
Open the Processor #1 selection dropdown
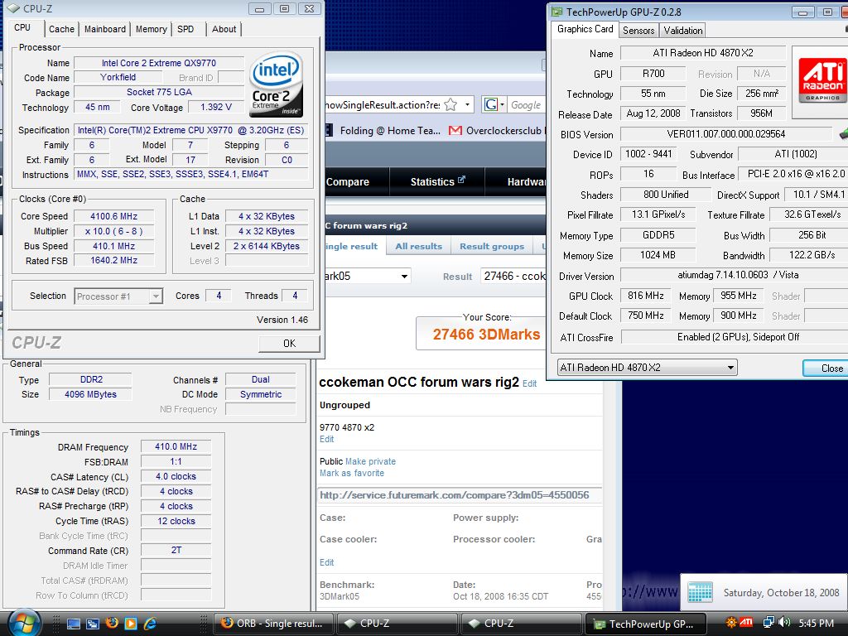[x=156, y=296]
